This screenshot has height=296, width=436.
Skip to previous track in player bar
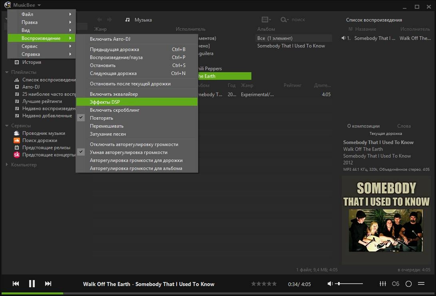[x=16, y=284]
